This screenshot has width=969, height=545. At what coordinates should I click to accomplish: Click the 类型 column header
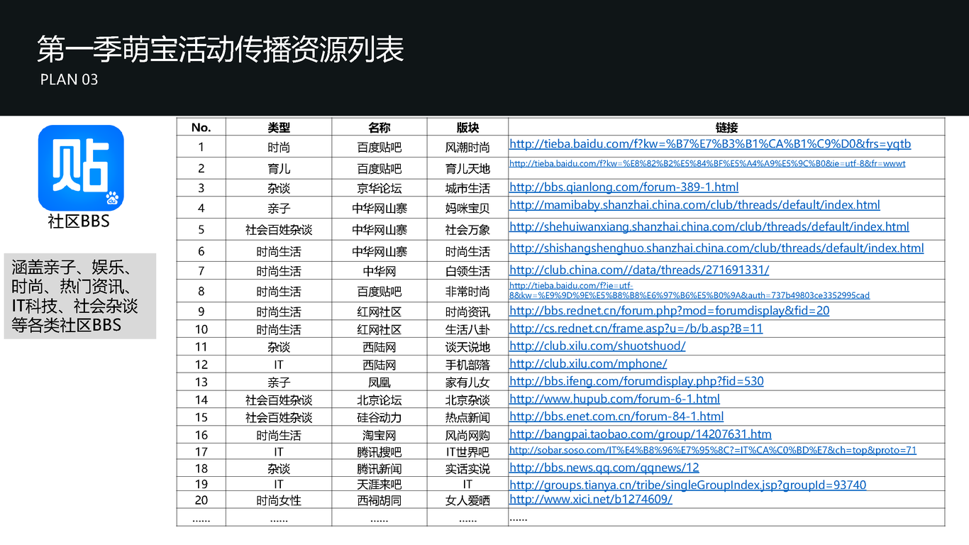point(279,128)
